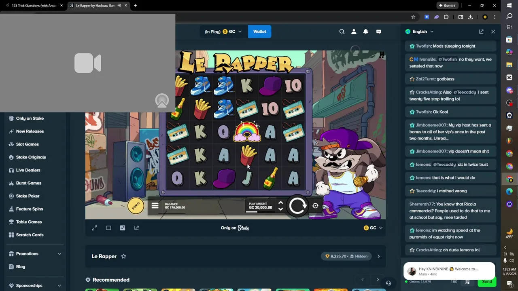Show previous Recommended games
The width and height of the screenshot is (518, 291).
(x=362, y=280)
